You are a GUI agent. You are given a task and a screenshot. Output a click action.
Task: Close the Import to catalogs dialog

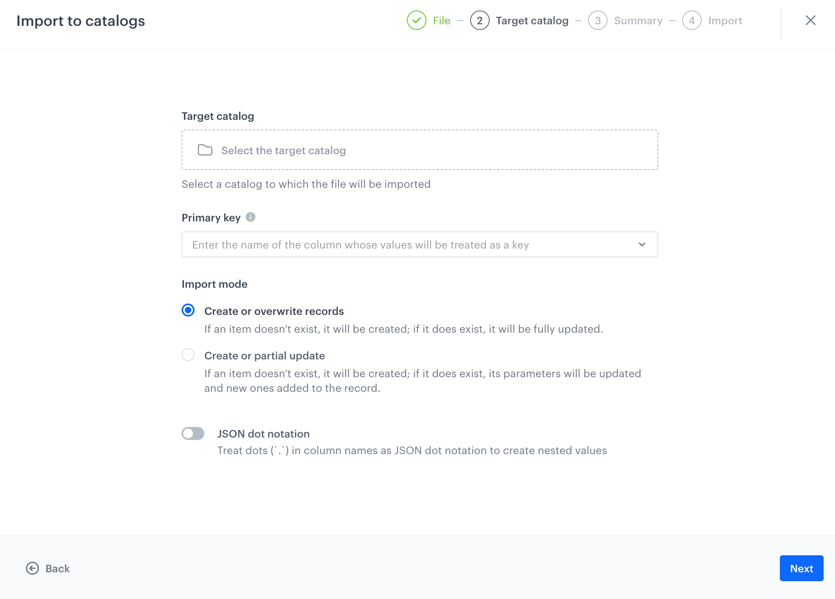810,21
